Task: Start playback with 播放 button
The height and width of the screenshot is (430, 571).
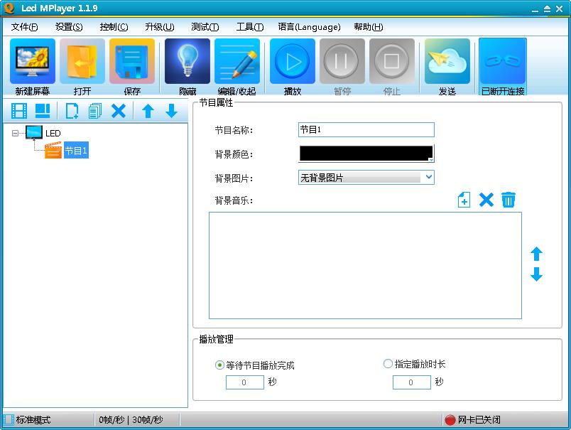Action: [293, 61]
